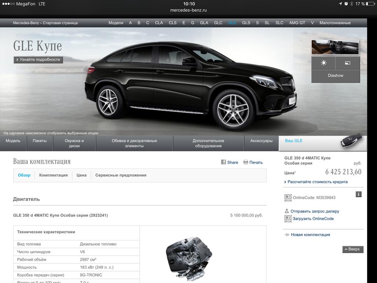This screenshot has width=377, height=283.
Task: Start the Diashow slideshow
Action: point(335,76)
